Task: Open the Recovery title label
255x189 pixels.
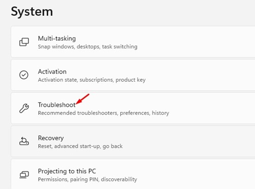Action: tap(51, 138)
